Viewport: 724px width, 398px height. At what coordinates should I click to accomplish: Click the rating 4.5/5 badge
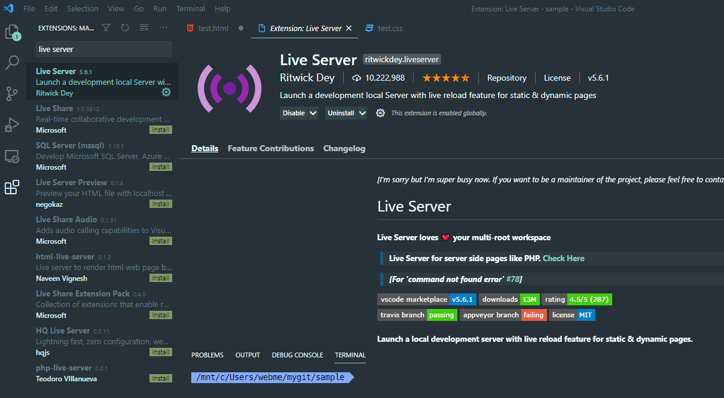577,299
